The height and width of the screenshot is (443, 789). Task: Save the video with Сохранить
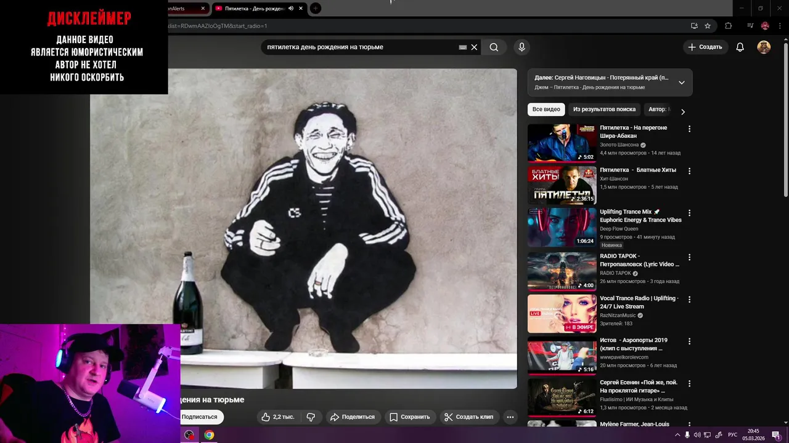(410, 417)
